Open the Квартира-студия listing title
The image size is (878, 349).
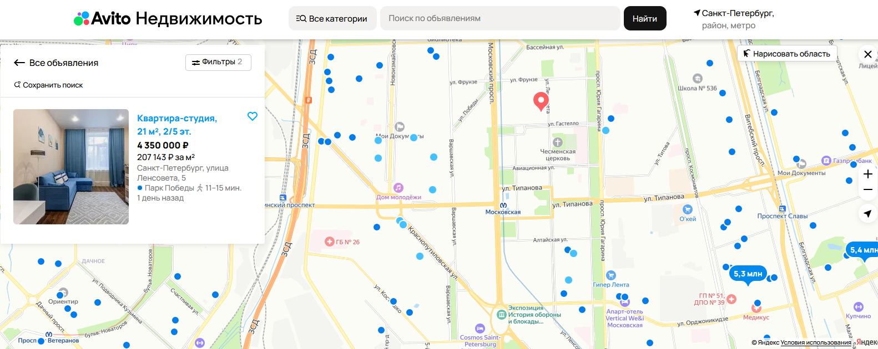tap(177, 125)
